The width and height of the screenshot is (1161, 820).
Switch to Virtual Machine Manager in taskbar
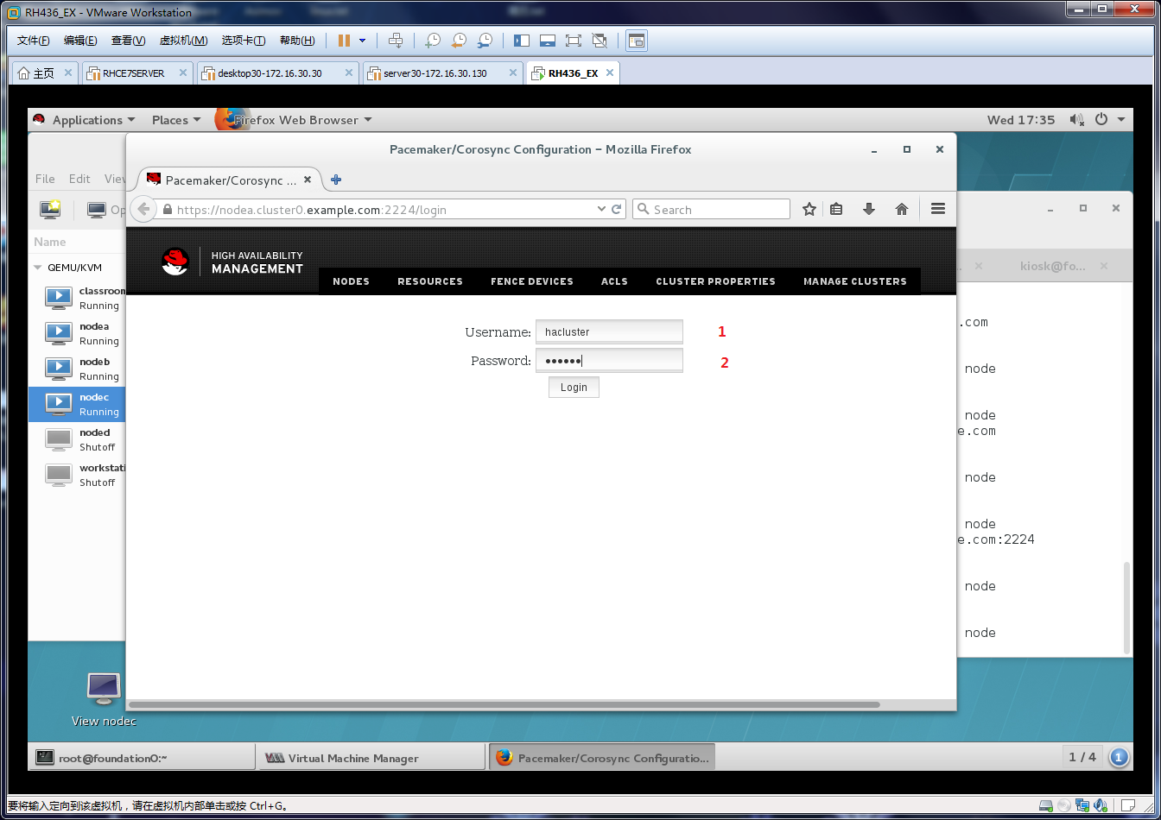pos(371,758)
